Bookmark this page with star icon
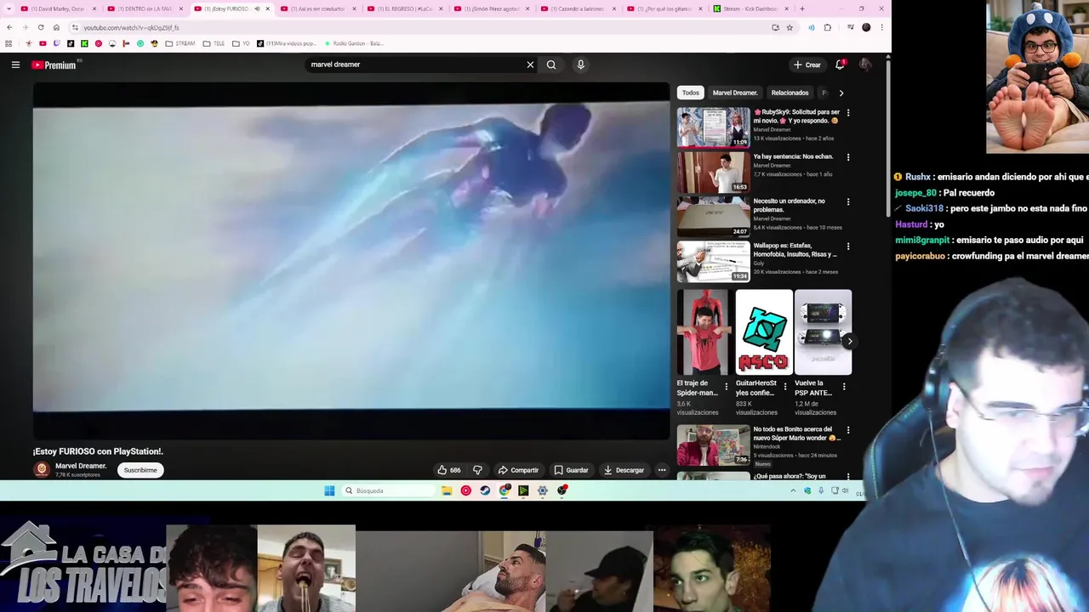Viewport: 1089px width, 612px height. (790, 27)
